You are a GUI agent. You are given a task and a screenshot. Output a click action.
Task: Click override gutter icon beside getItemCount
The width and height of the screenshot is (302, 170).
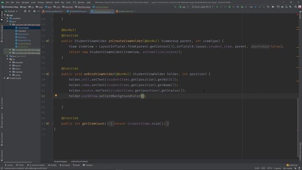(47, 124)
